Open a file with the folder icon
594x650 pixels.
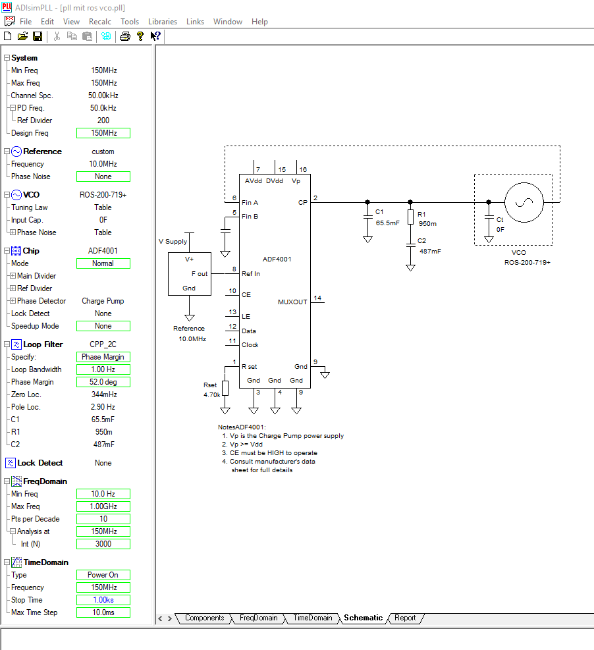point(22,36)
